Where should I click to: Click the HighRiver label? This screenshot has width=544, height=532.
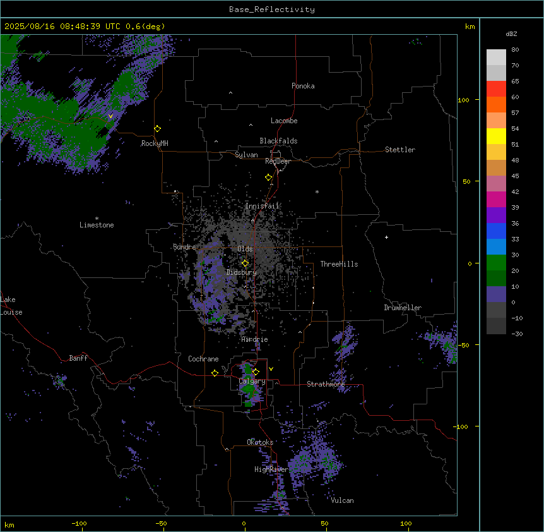(x=271, y=469)
